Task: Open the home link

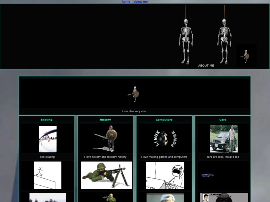Action: click(x=126, y=2)
